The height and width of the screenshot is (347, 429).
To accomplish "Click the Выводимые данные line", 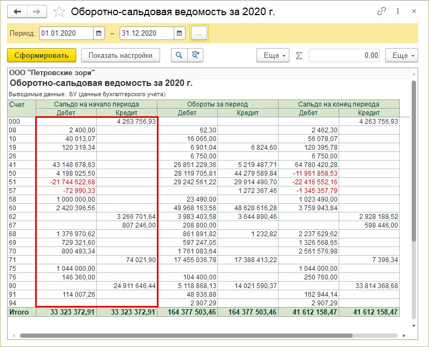I will click(x=87, y=95).
